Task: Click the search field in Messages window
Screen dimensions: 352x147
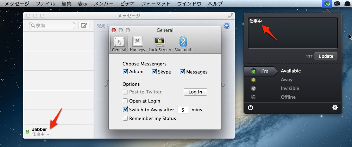Action: pyautogui.click(x=52, y=26)
